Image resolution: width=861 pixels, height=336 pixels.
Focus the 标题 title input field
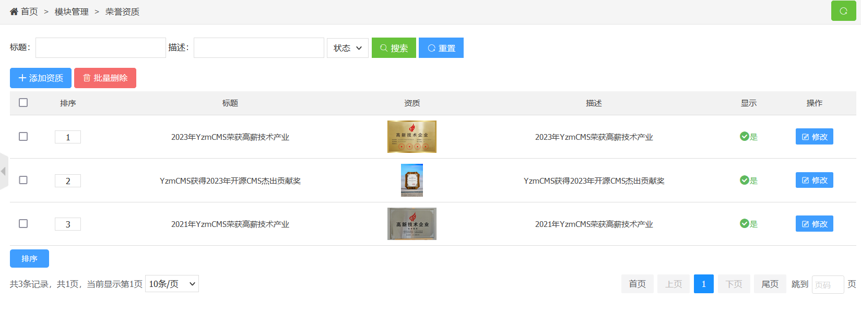[x=100, y=48]
